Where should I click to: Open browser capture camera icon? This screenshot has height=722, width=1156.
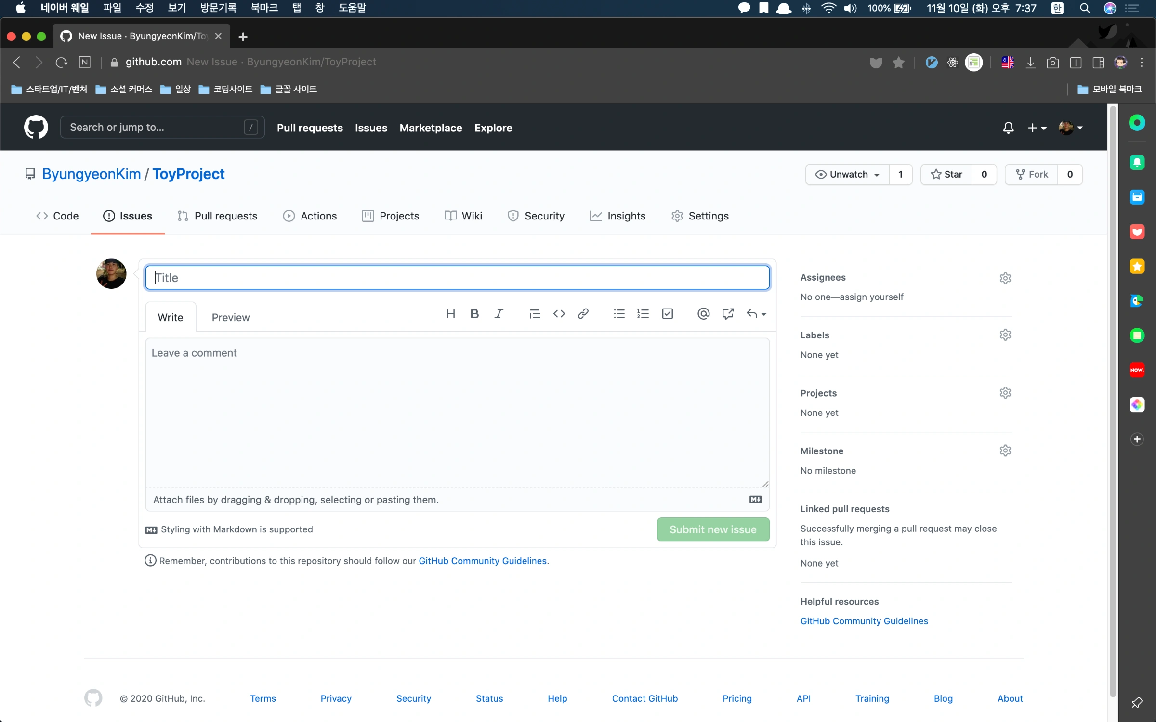pos(1052,62)
